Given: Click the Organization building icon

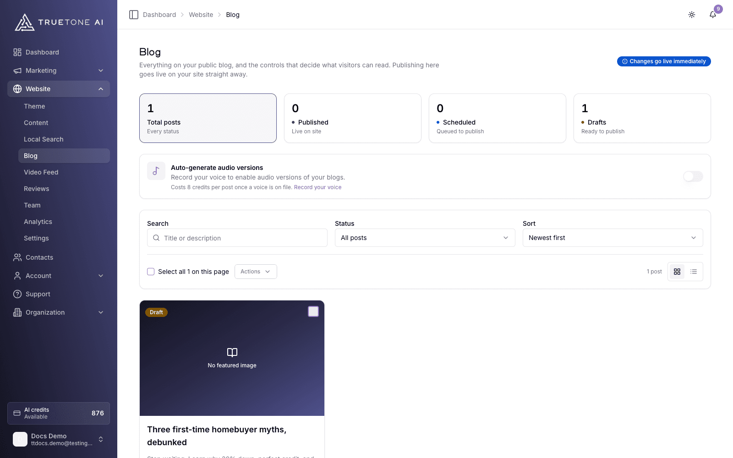Looking at the screenshot, I should point(17,312).
